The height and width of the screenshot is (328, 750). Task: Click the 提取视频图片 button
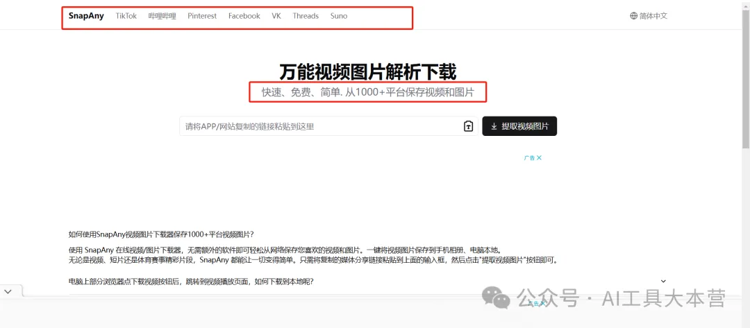pyautogui.click(x=519, y=126)
